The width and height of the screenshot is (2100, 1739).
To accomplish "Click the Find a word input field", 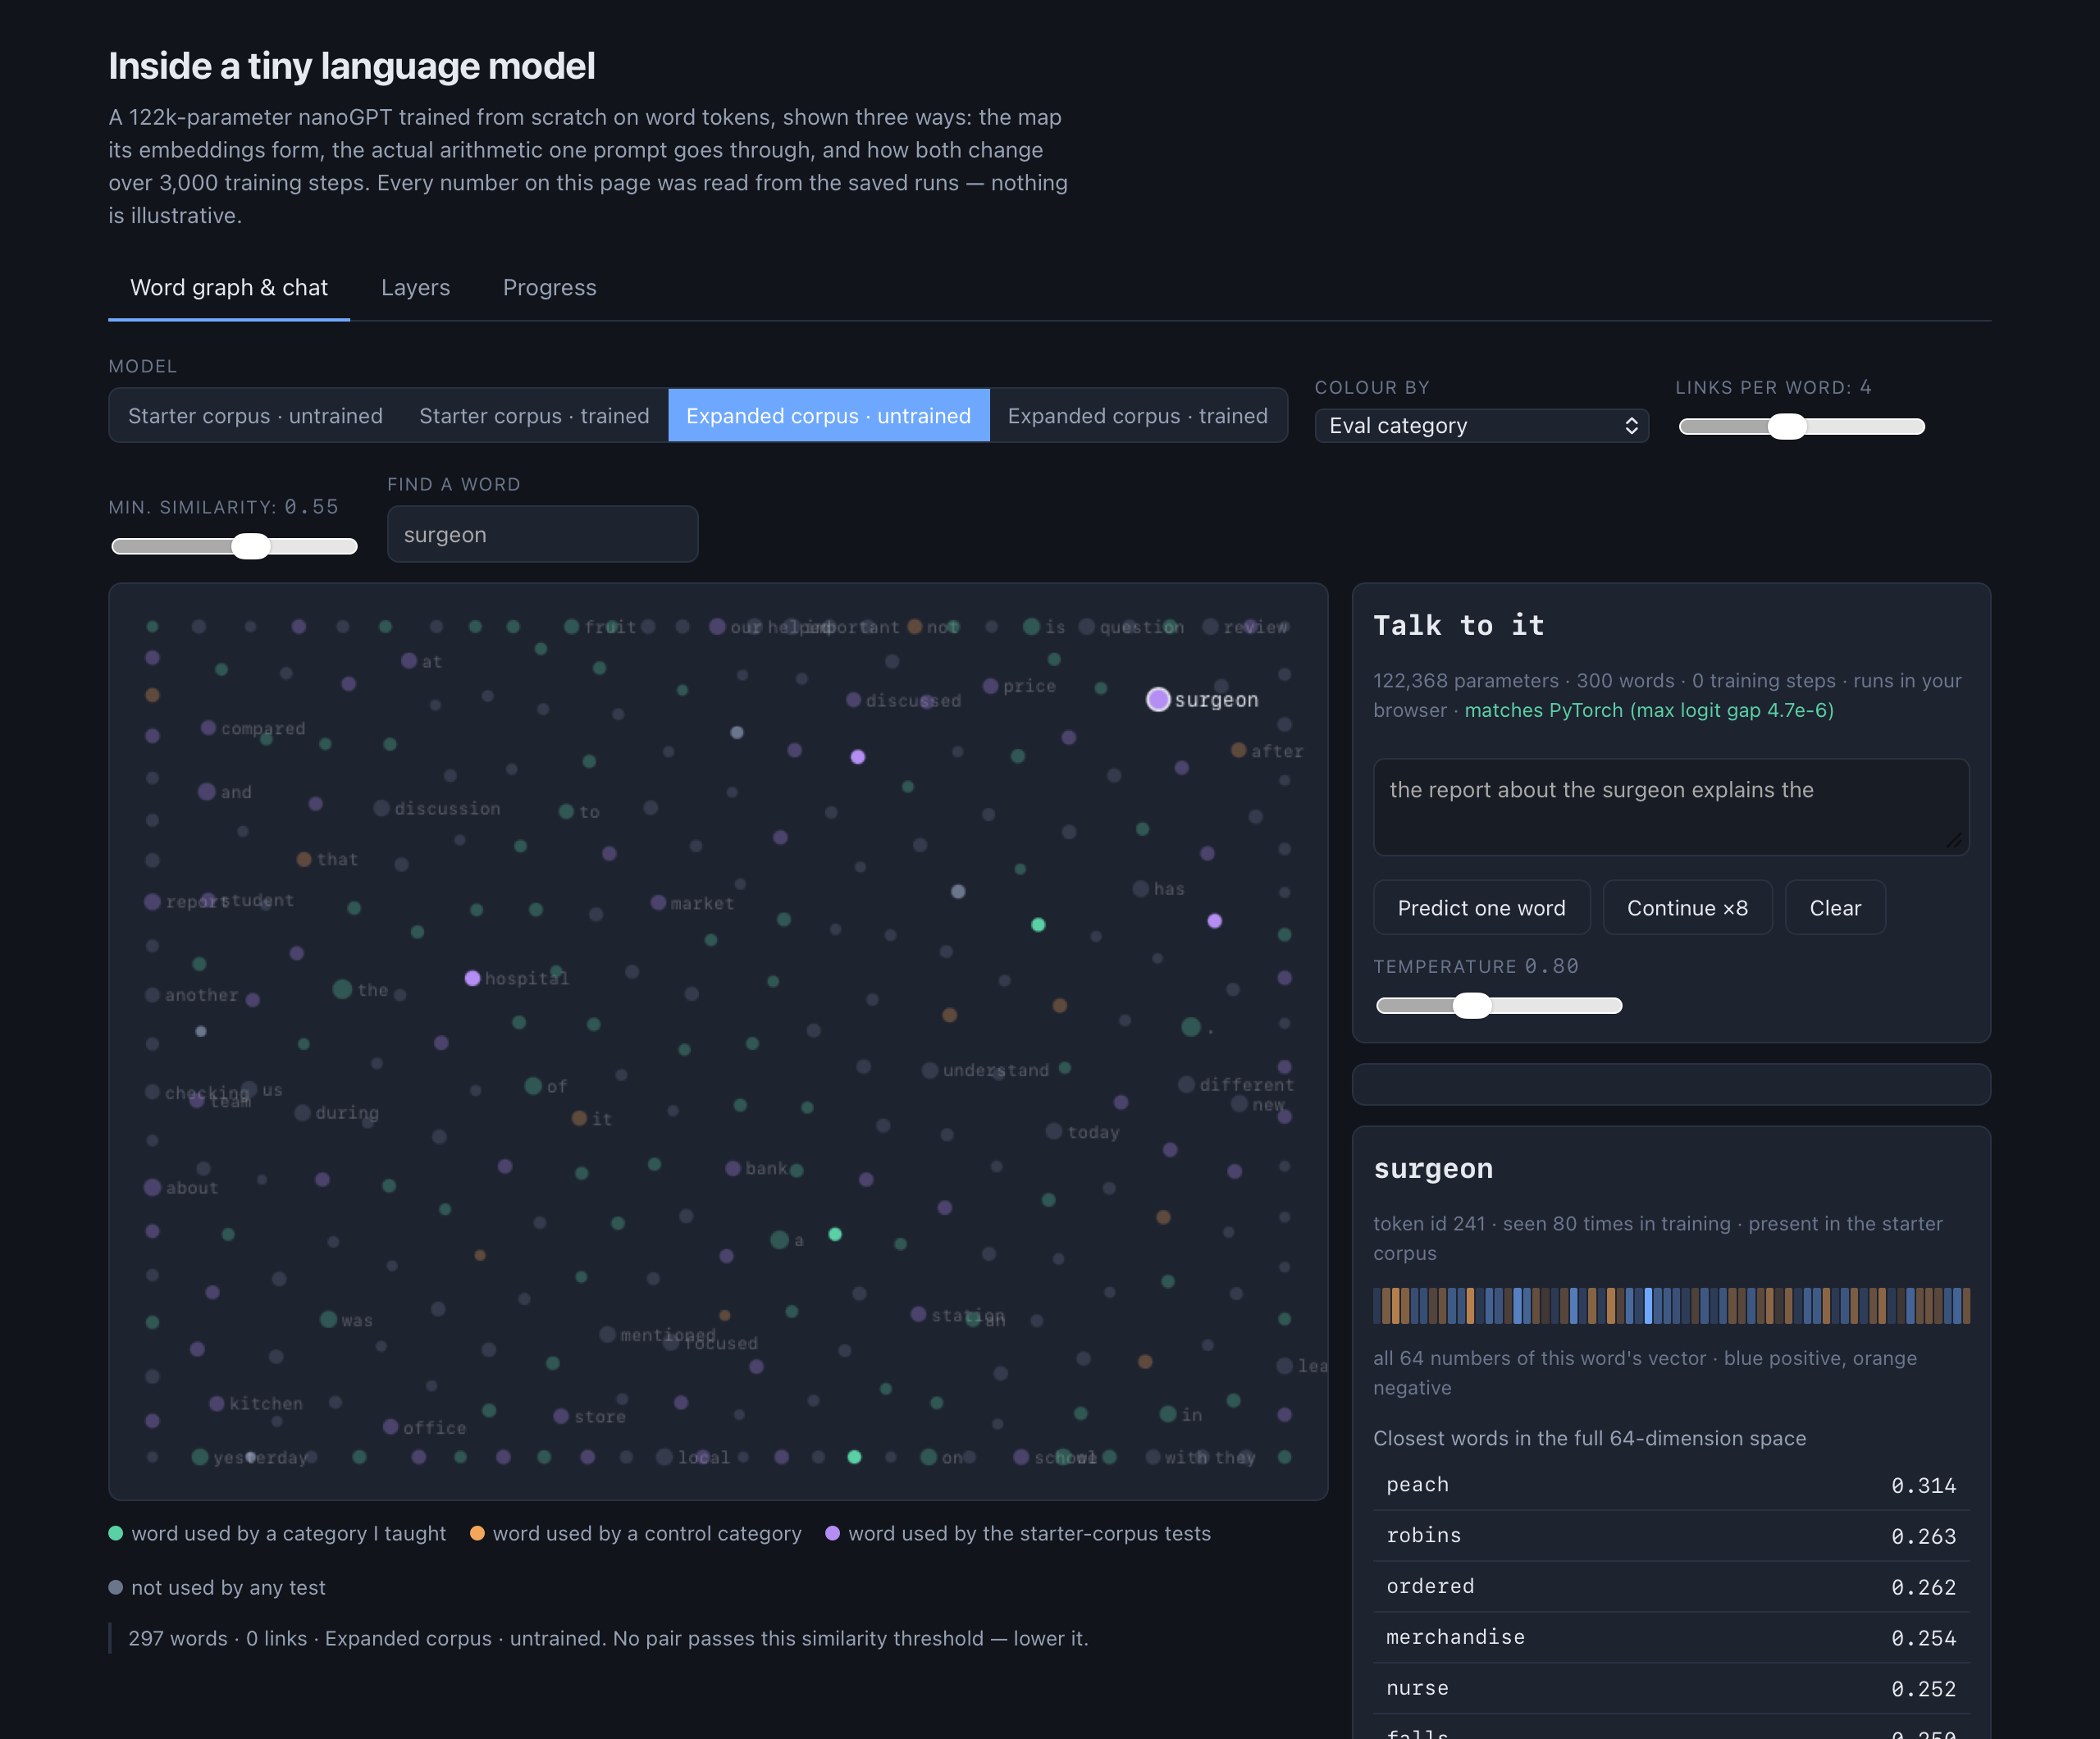I will (x=542, y=535).
